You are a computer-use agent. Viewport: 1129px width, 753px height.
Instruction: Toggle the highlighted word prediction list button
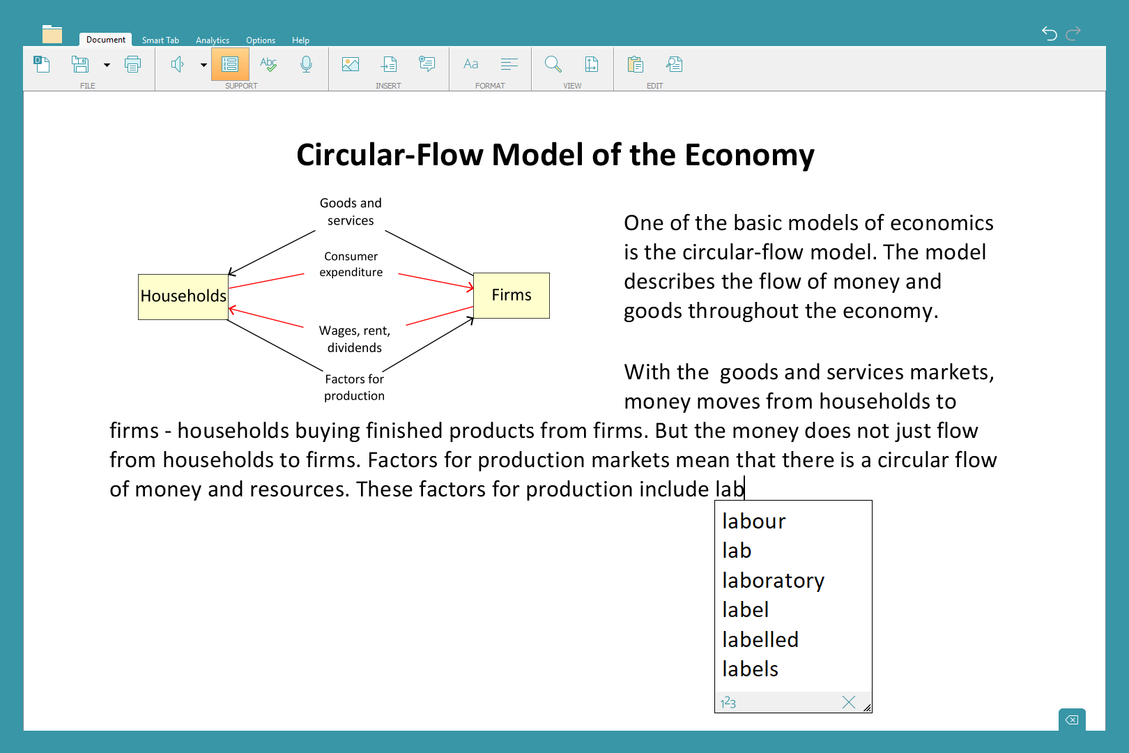click(x=230, y=65)
